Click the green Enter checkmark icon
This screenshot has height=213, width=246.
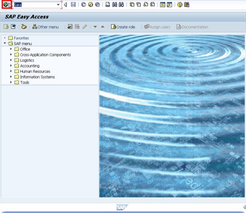tap(6, 5)
